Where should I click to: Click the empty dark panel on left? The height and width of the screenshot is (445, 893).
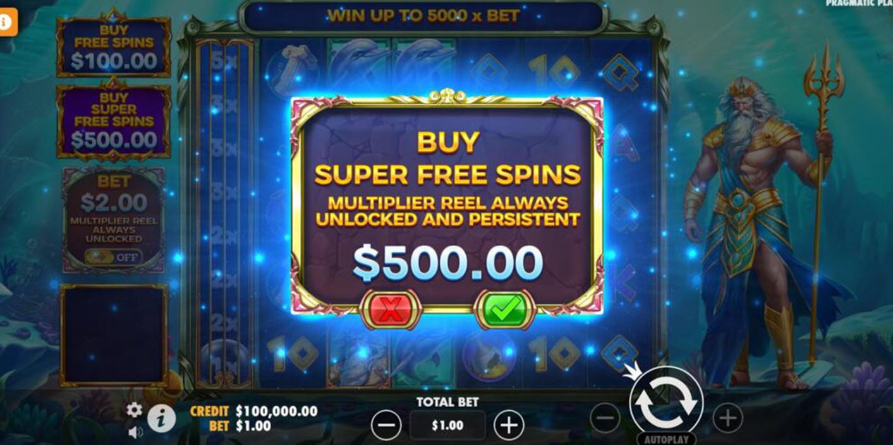114,335
